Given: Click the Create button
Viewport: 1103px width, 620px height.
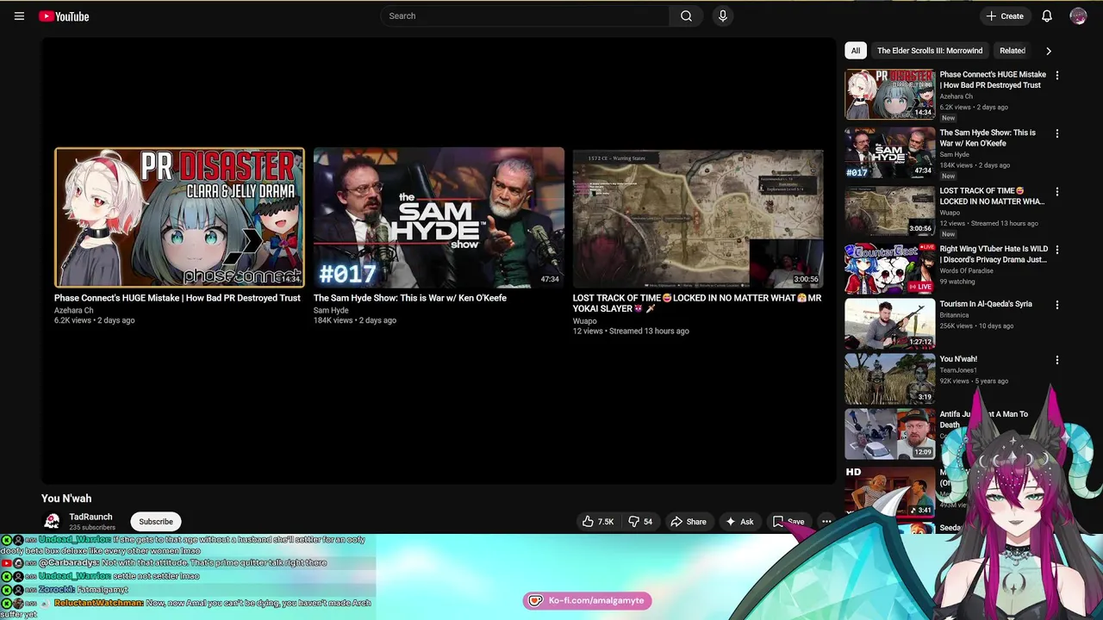Looking at the screenshot, I should (x=1005, y=15).
